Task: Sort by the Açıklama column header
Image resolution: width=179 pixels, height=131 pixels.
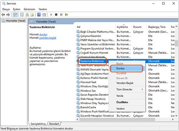Action: point(124,27)
